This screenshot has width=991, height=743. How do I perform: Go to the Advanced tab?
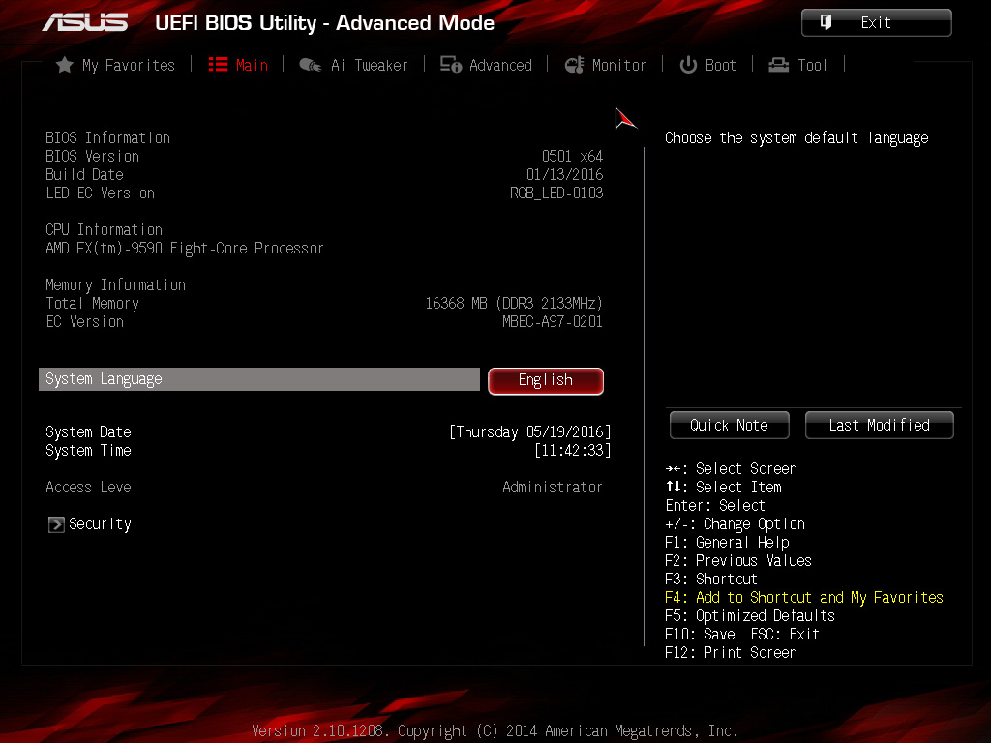pos(486,65)
